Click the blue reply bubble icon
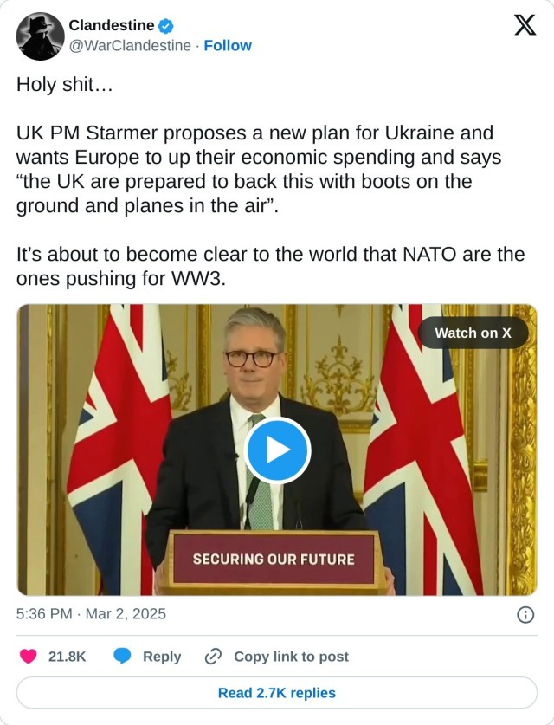 (x=123, y=657)
